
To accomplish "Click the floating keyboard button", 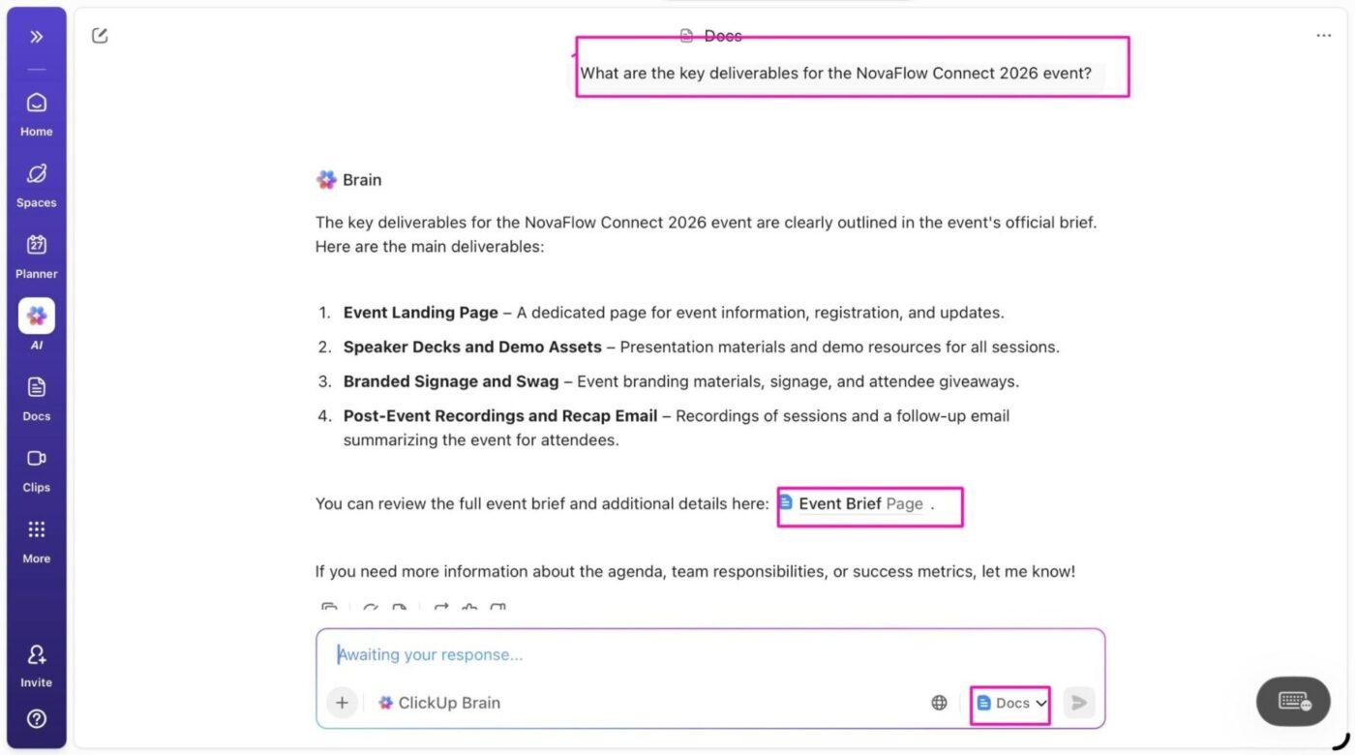I will coord(1293,702).
